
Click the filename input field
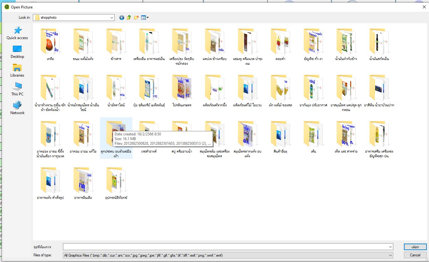(225, 247)
